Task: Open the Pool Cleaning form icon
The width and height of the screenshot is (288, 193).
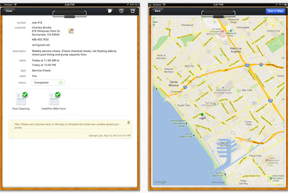Action: [21, 99]
